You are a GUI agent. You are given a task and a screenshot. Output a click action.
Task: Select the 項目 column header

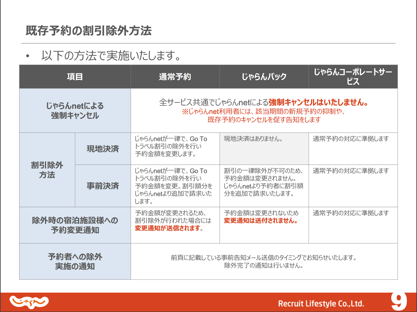[x=75, y=77]
